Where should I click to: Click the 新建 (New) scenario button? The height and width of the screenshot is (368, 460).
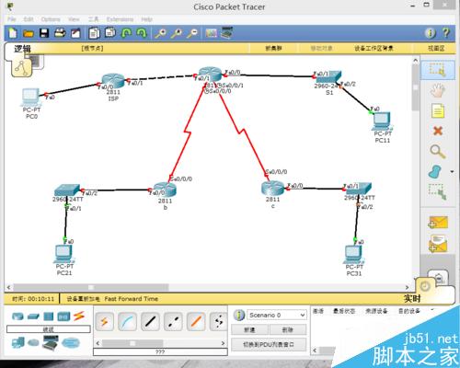click(249, 330)
